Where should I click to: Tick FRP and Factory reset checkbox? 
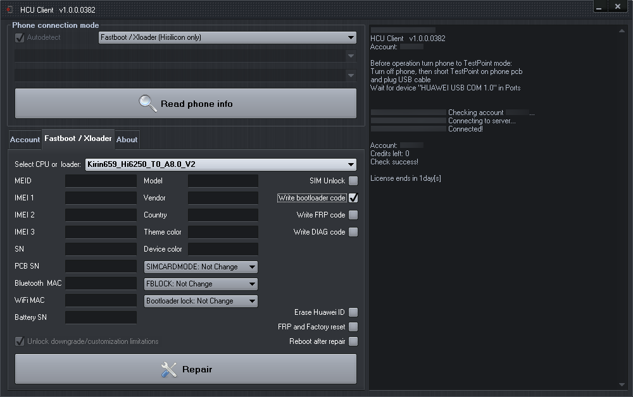tap(353, 327)
